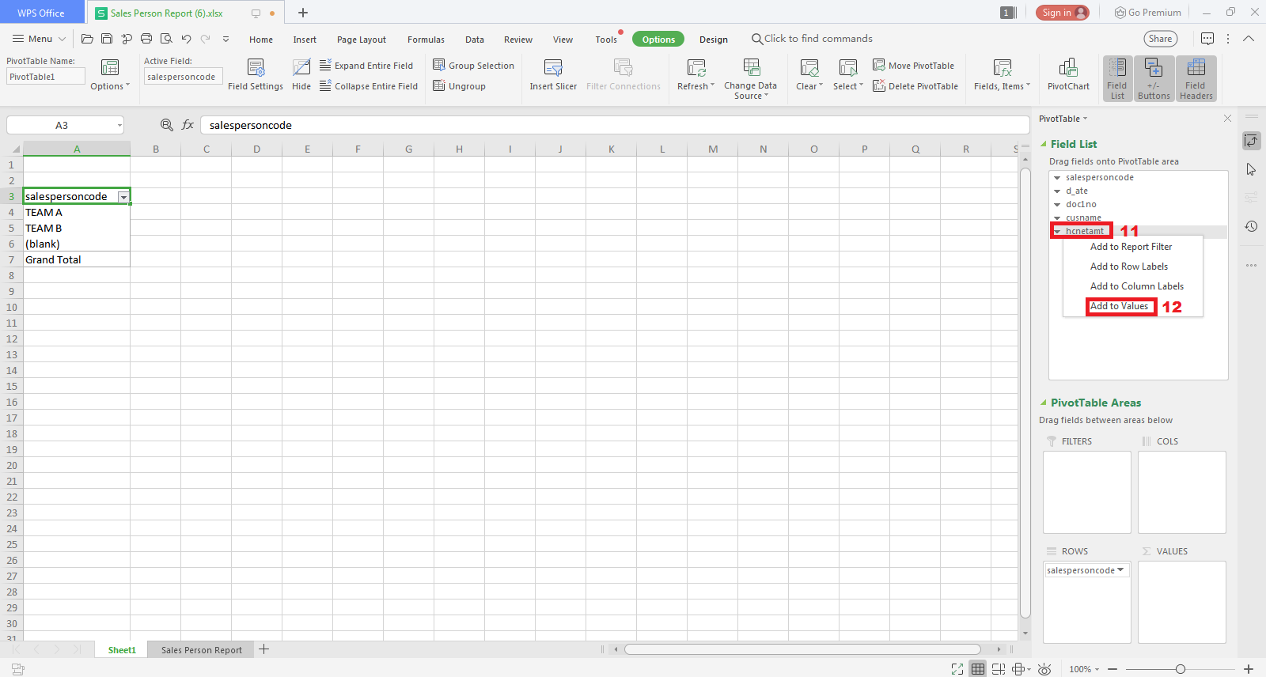Adjust the zoom slider in the status bar

pos(1180,669)
